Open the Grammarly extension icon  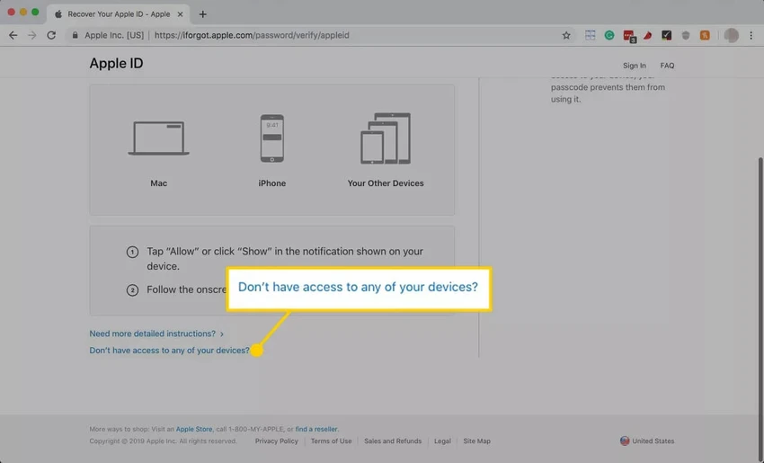[x=609, y=35]
